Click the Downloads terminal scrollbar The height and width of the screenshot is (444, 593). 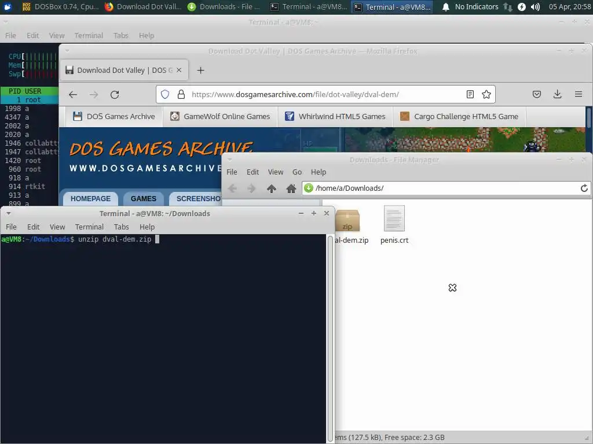[330, 338]
